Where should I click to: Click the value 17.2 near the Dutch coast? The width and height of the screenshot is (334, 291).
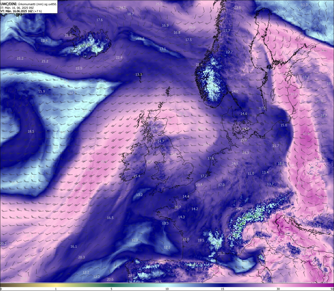point(204,176)
